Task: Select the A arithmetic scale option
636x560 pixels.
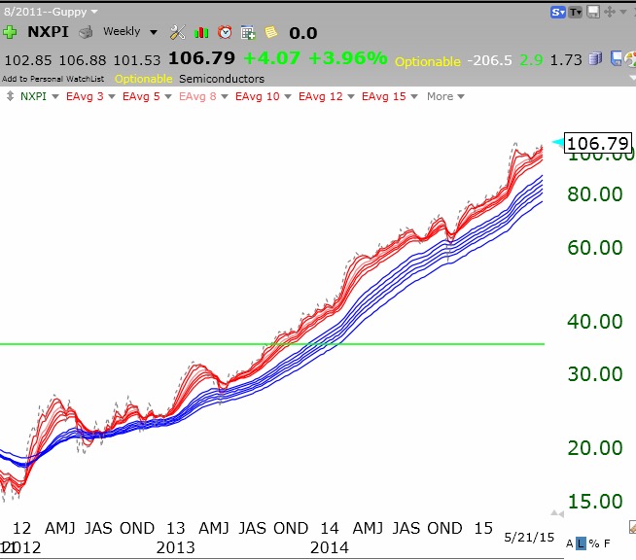Action: point(570,543)
